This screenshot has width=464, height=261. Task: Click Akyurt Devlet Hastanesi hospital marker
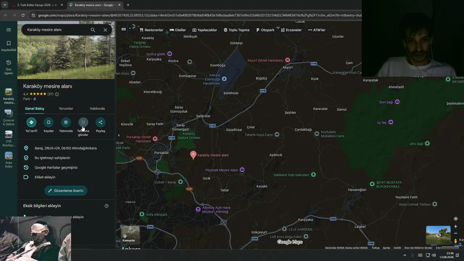tap(287, 60)
